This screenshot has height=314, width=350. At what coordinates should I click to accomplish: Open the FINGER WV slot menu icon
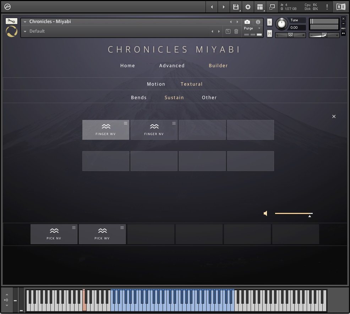[x=126, y=123]
